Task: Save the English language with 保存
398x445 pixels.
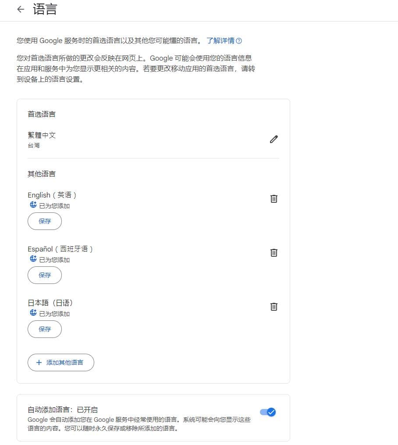Action: pyautogui.click(x=45, y=221)
